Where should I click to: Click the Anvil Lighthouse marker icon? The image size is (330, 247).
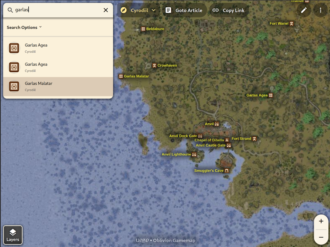pyautogui.click(x=194, y=154)
